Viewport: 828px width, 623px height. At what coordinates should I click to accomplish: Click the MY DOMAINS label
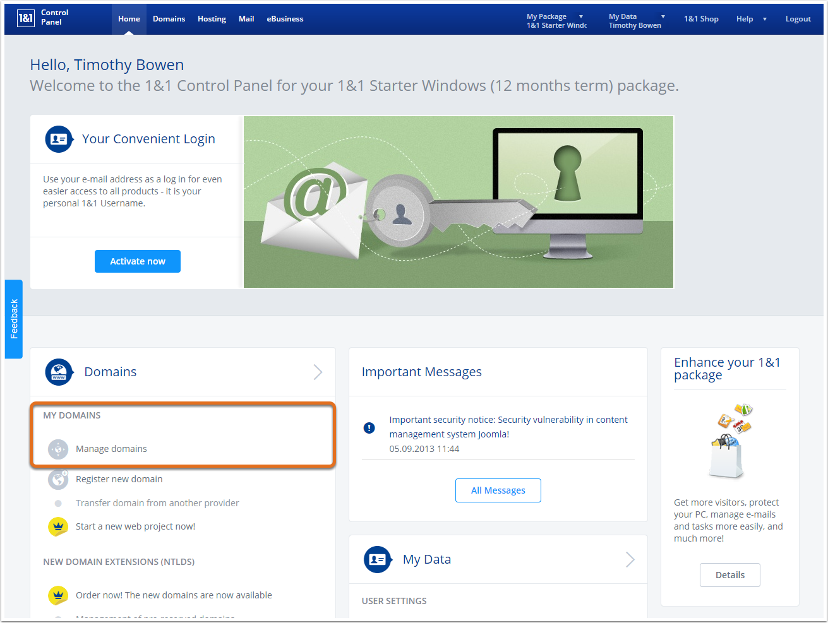[72, 415]
